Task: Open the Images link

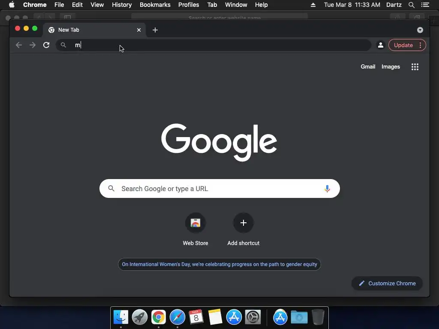Action: point(391,66)
